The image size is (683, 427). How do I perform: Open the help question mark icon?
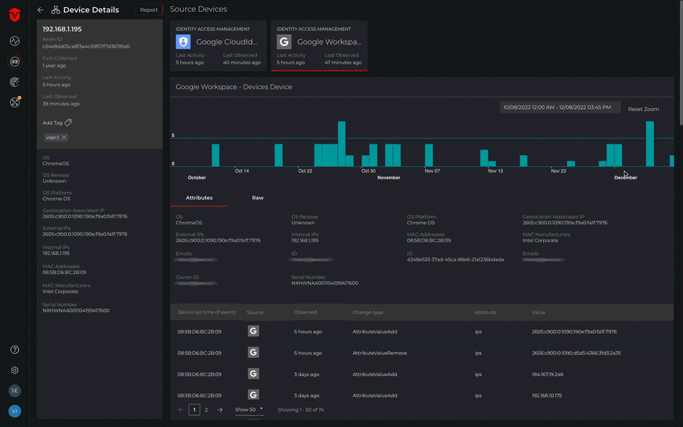[15, 349]
